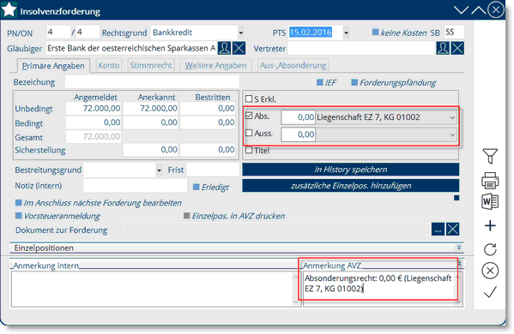The image size is (514, 334).
Task: Uncheck the Abs. checkbox
Action: pos(249,116)
